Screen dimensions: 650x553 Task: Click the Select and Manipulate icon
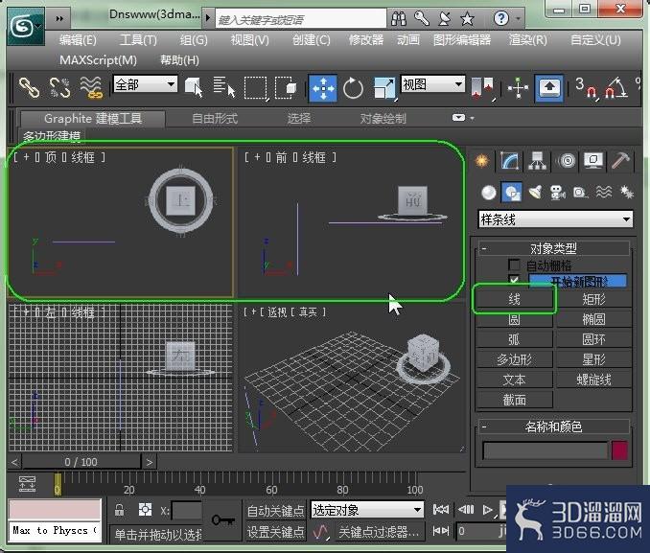518,88
